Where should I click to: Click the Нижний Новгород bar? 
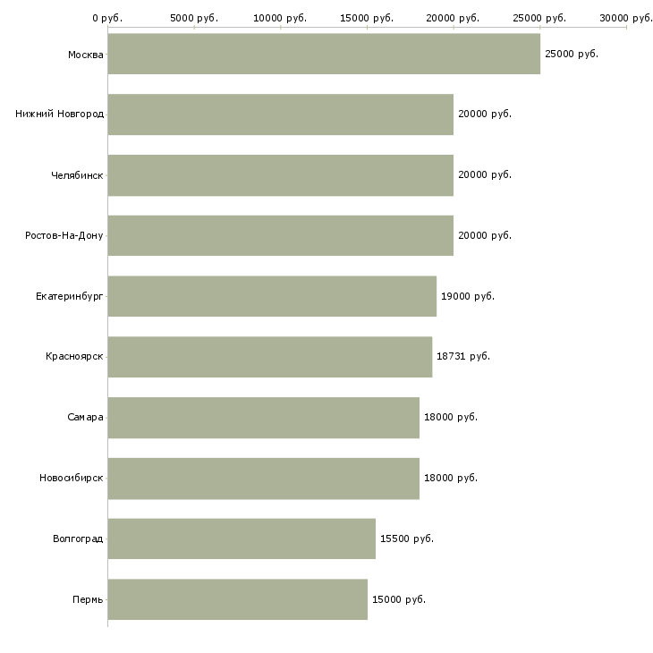coord(280,114)
